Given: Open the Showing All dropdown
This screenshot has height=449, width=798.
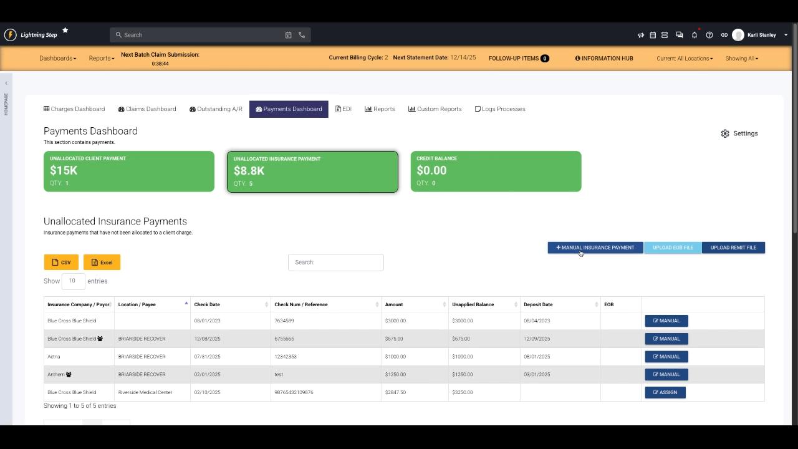Looking at the screenshot, I should click(x=741, y=59).
